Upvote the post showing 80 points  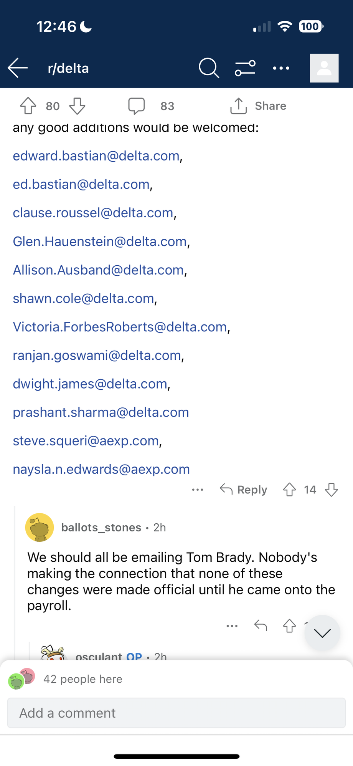pos(28,106)
